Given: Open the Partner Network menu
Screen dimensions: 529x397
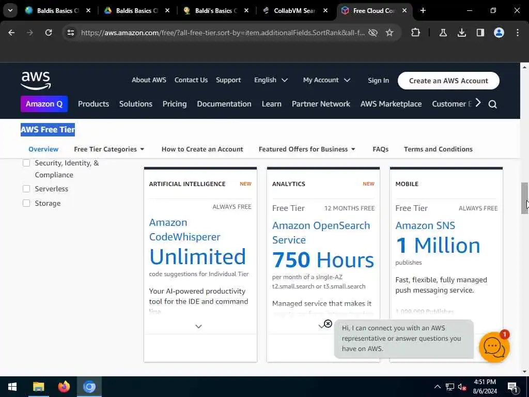Looking at the screenshot, I should pyautogui.click(x=321, y=104).
